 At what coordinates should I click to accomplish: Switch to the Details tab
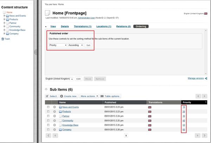pos(65,26)
